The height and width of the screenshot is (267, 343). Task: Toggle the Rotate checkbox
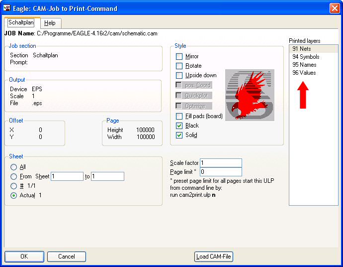click(179, 66)
